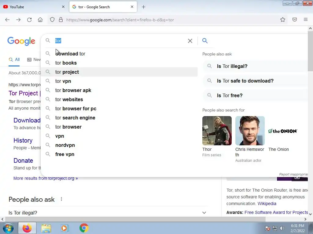Choose suggestion tor browser for pc

119,109
